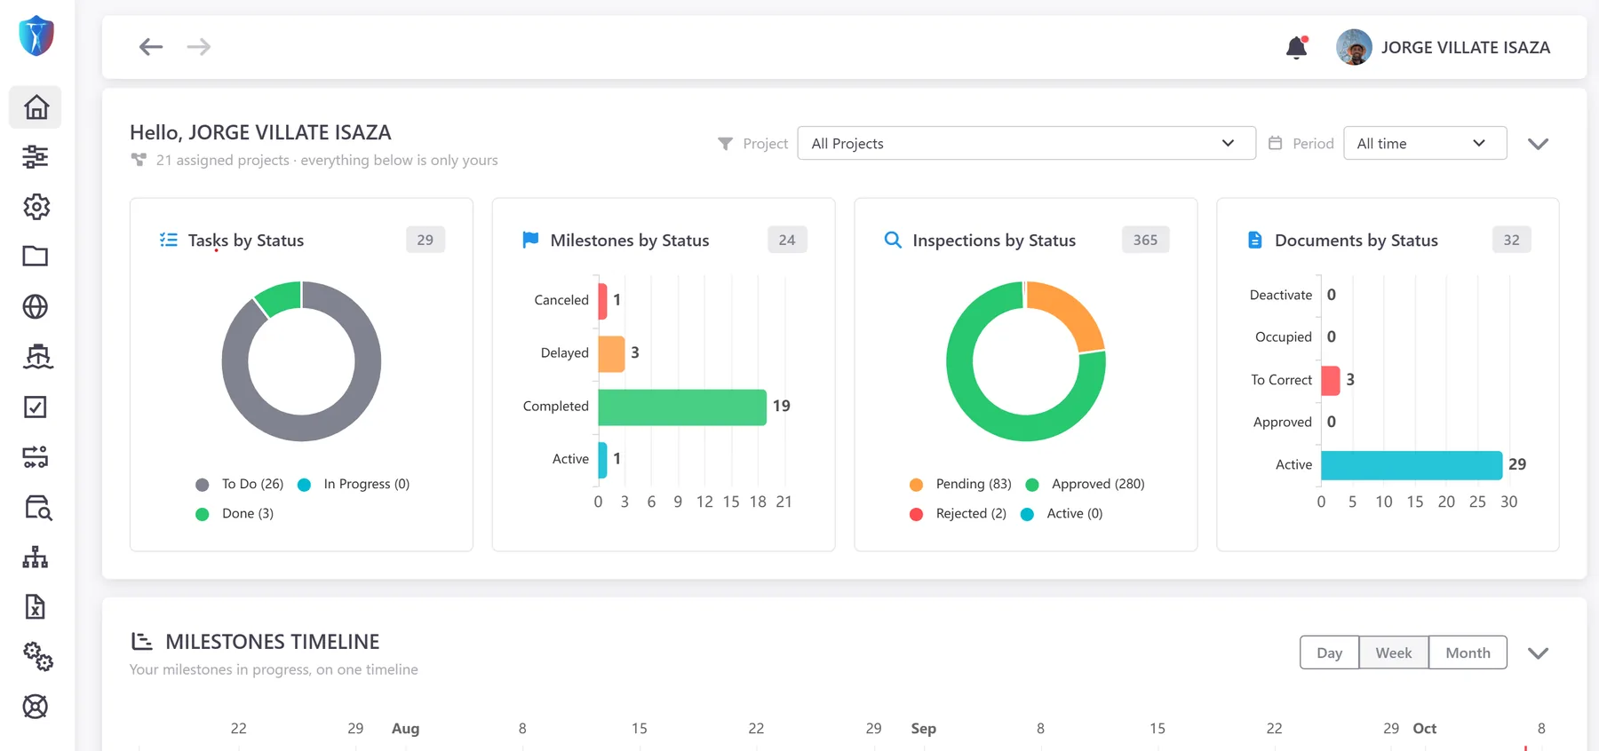Open the notifications bell
Image resolution: width=1599 pixels, height=751 pixels.
coord(1297,47)
